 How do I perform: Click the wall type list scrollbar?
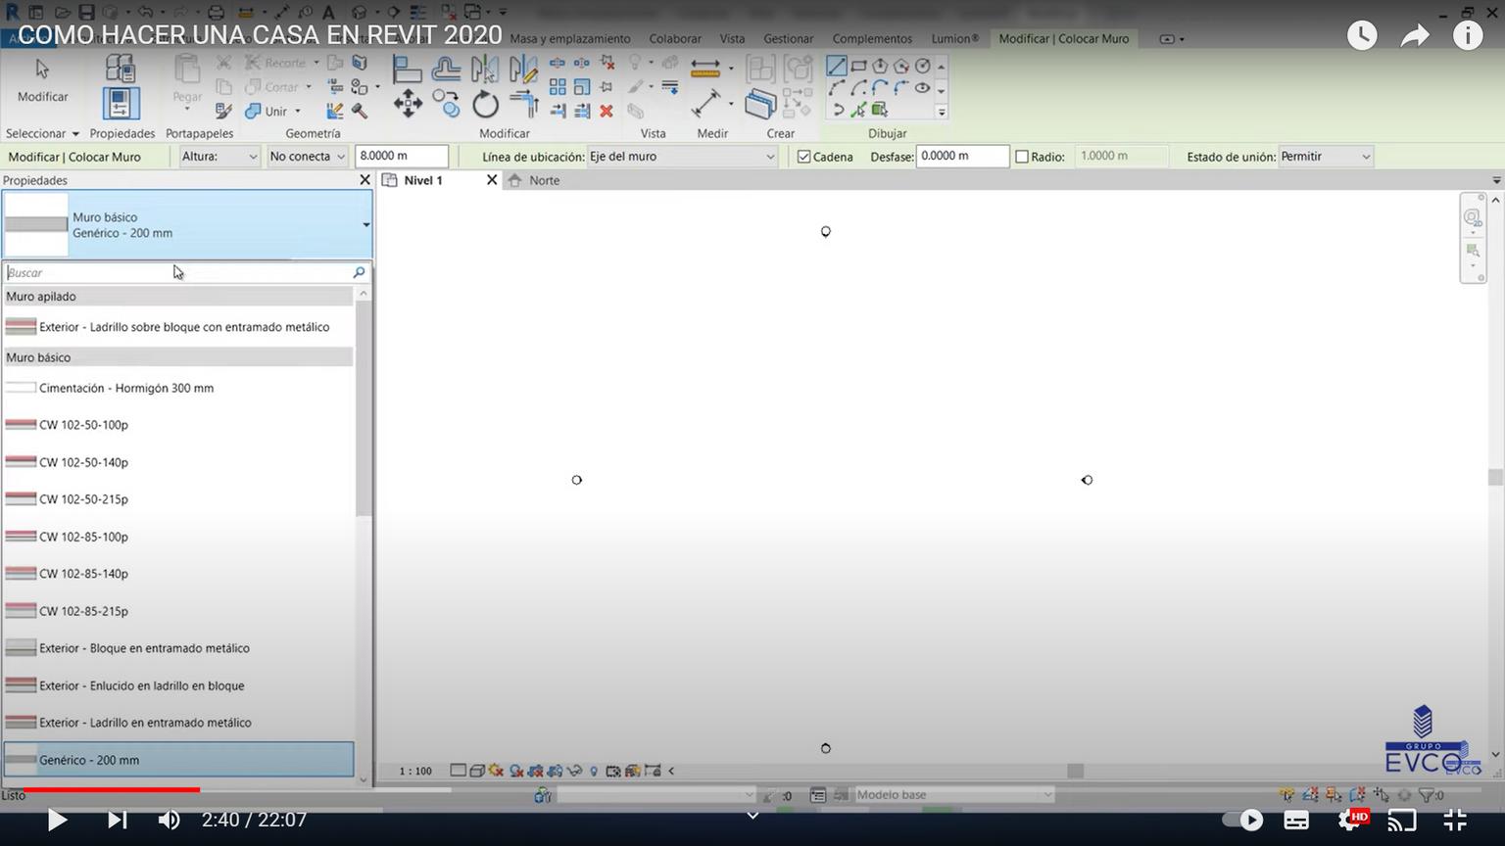click(364, 409)
